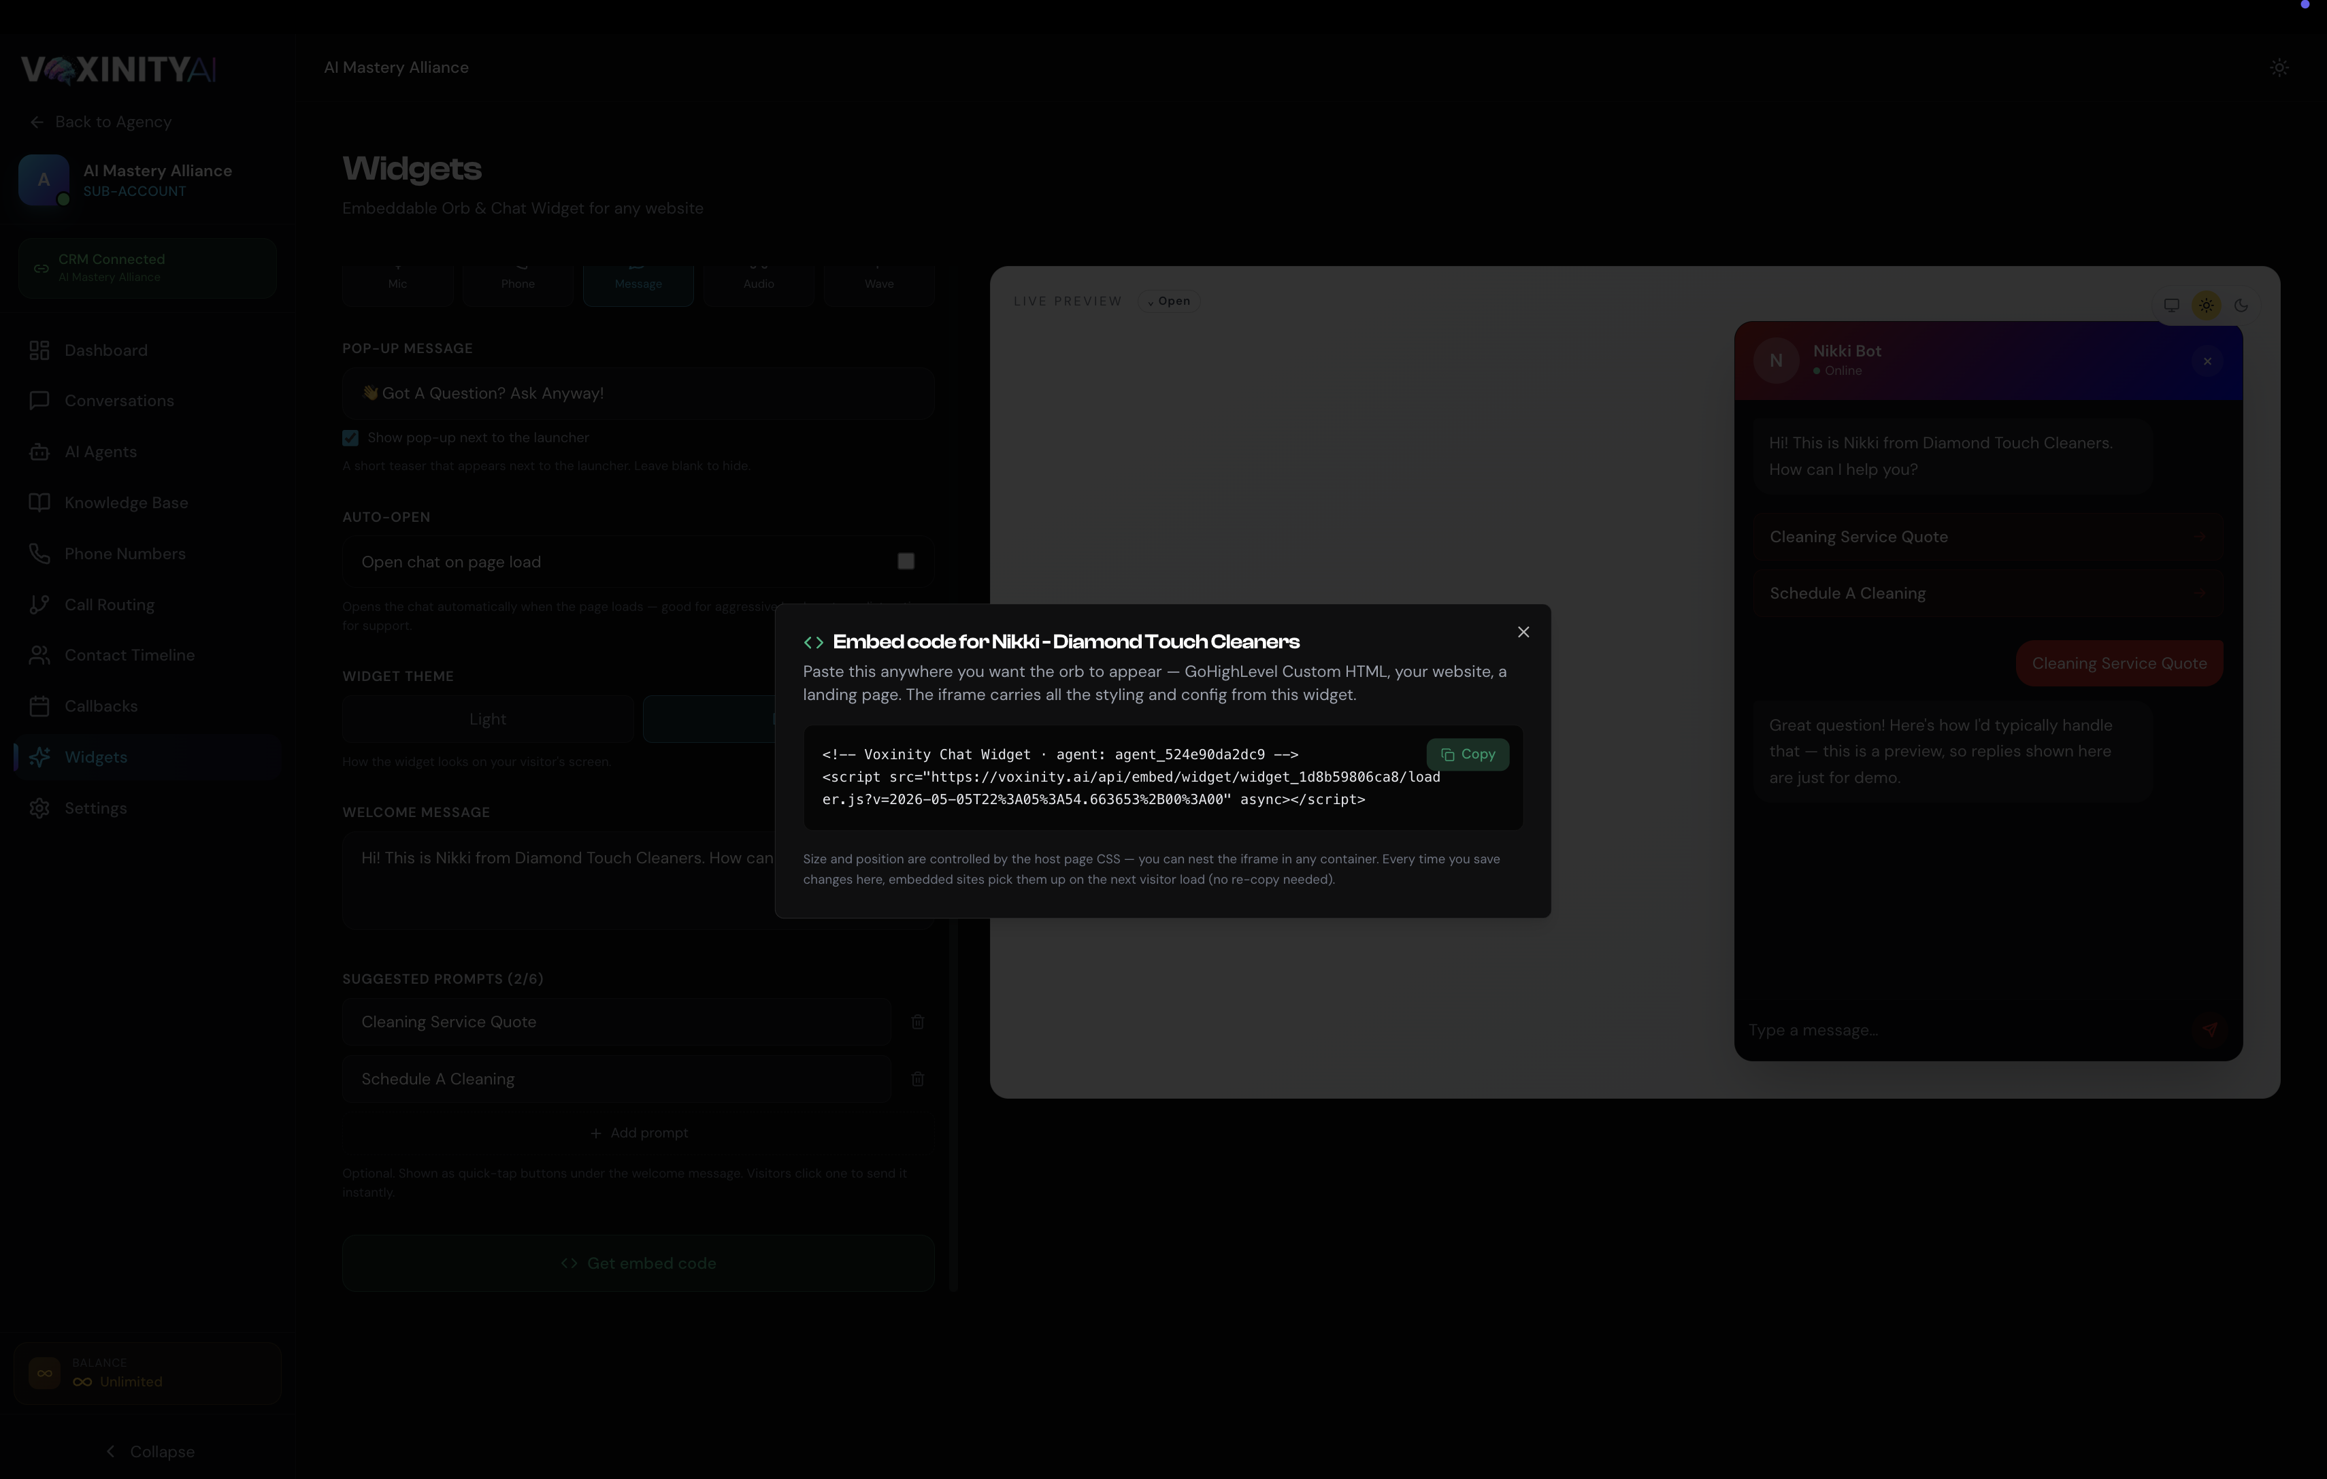Screen dimensions: 2327x1479
Task: Click the SUB-ACCOUNT label
Action: 134,191
